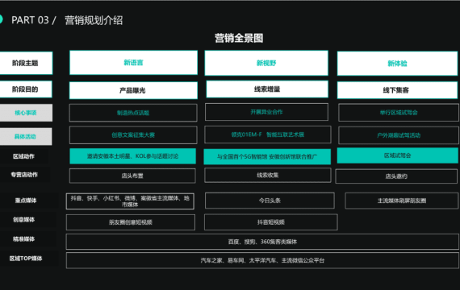
Task: Click the 线索增量 purpose box
Action: (x=267, y=89)
